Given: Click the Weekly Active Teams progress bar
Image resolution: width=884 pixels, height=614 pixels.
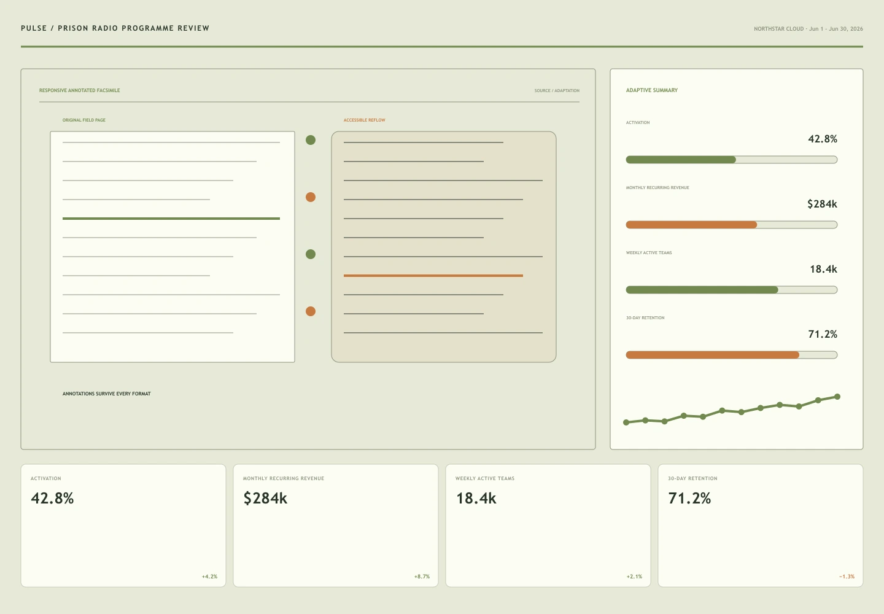Looking at the screenshot, I should click(732, 290).
